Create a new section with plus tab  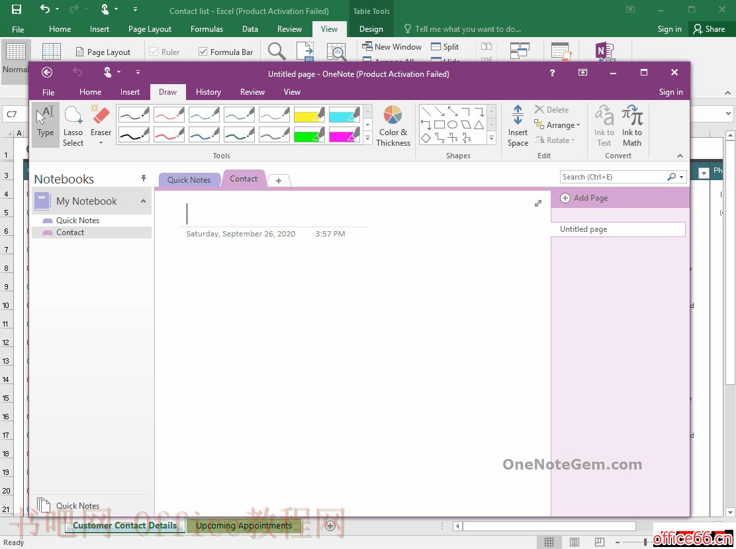click(279, 180)
